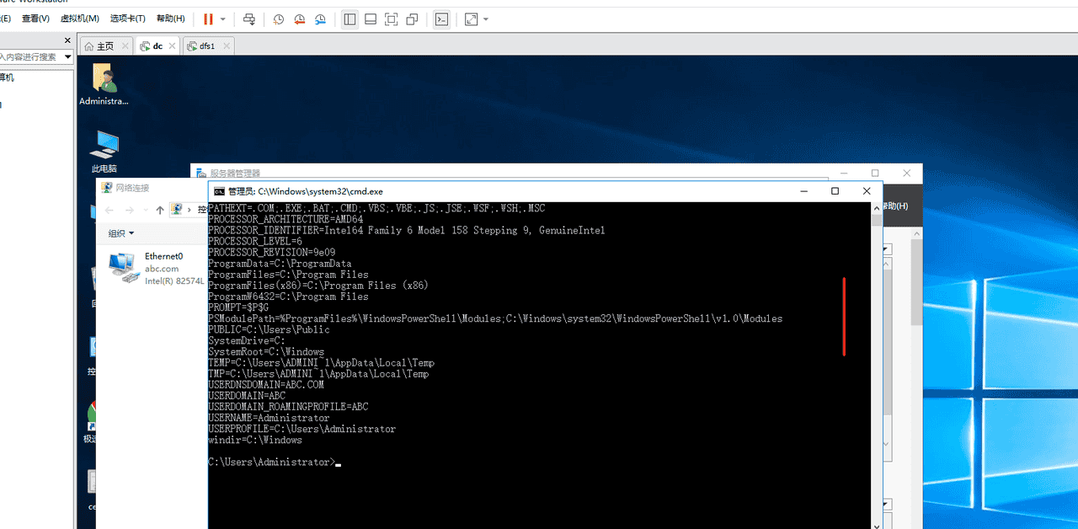Screen dimensions: 1078x529
Task: Open the snapshot manager icon with the wrench
Action: pos(320,19)
